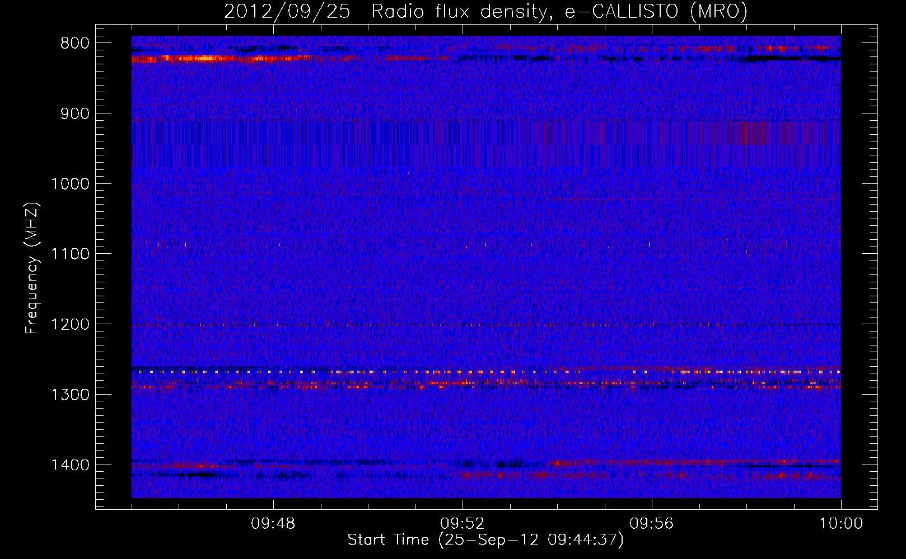Click the 1200 frequency tick label
906x559 pixels.
71,324
